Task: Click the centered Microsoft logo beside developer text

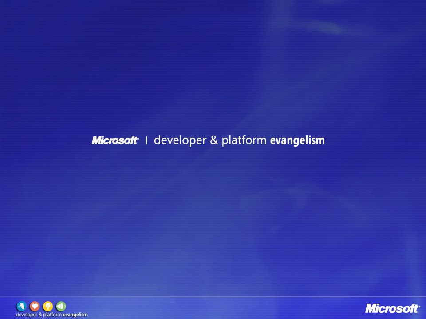Action: [x=115, y=140]
